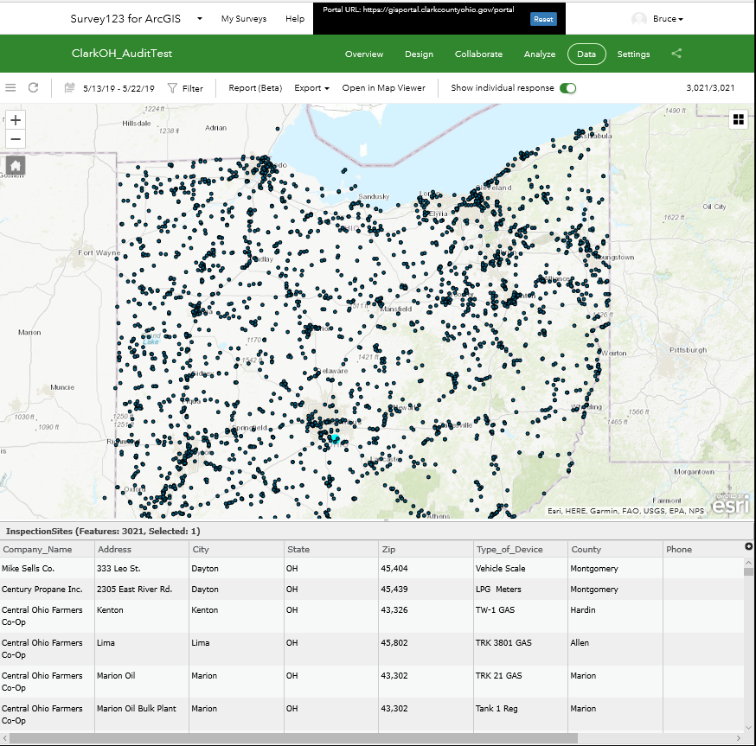
Task: Click the user avatar icon
Action: point(639,19)
